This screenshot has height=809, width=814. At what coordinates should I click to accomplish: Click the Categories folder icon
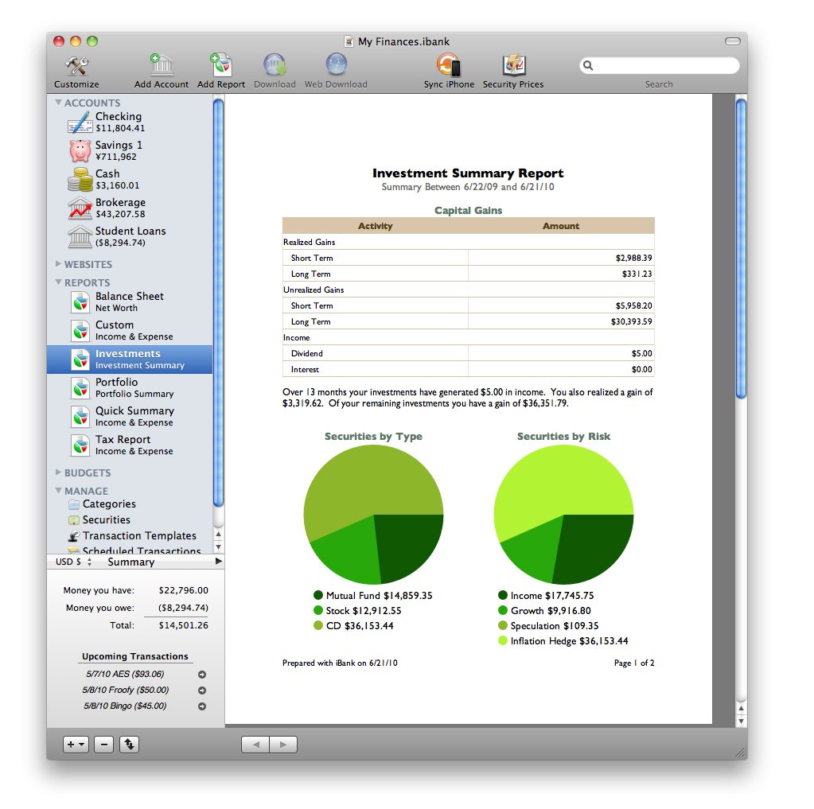(74, 504)
